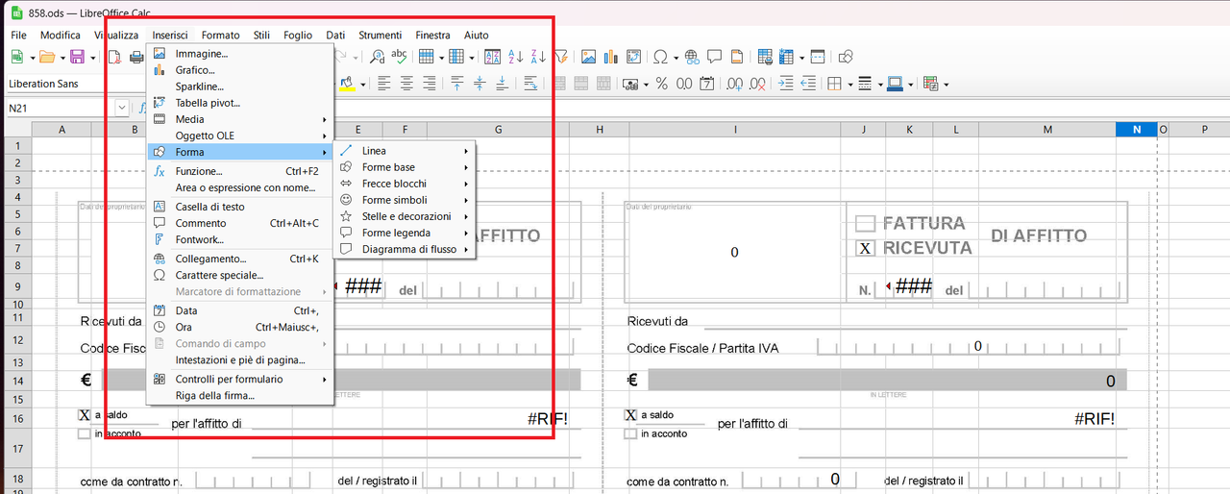Toggle right receipt 'in acconto' checkbox

tap(630, 433)
